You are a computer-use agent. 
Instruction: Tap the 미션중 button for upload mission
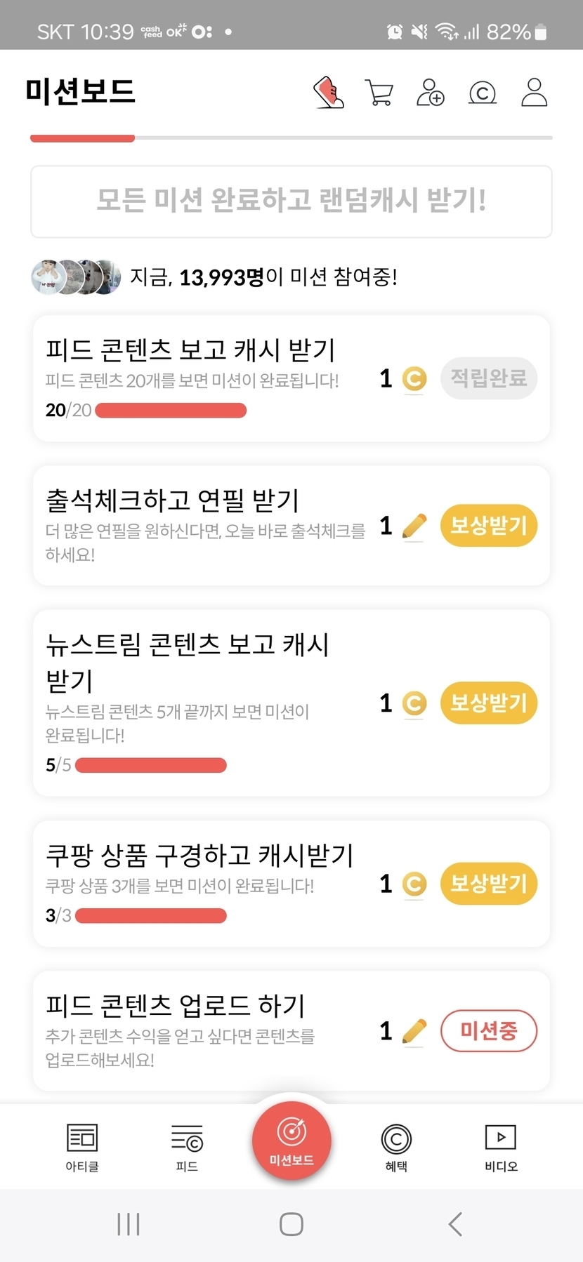(489, 1031)
